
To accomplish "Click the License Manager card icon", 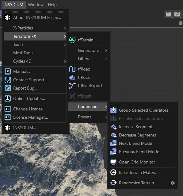I will click(8, 117).
